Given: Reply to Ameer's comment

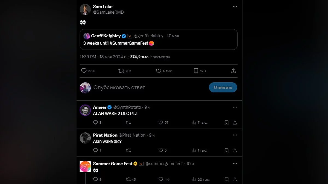Looking at the screenshot, I should [95, 123].
